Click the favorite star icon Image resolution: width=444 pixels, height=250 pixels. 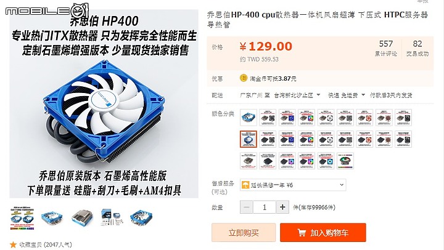13,244
